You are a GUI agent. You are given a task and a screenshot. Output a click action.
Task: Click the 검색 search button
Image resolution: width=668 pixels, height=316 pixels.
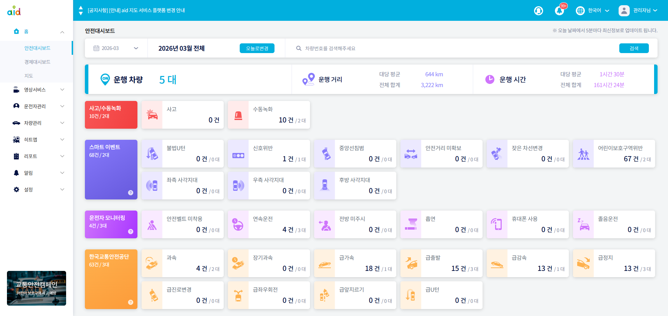(x=634, y=48)
